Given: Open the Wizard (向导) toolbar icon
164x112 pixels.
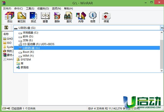Looking at the screenshot, I should pos(81,17).
